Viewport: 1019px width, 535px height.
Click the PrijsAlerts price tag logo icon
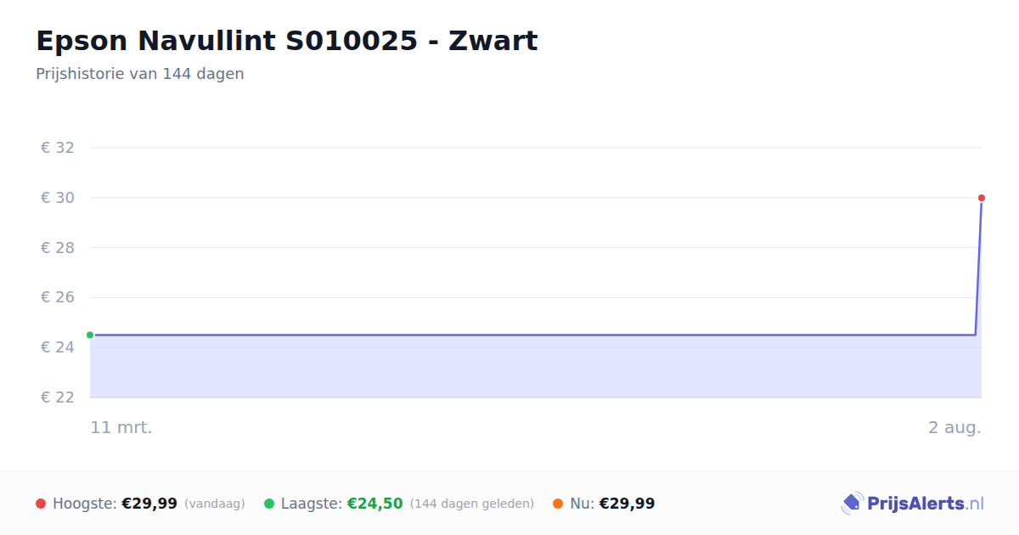coord(853,504)
